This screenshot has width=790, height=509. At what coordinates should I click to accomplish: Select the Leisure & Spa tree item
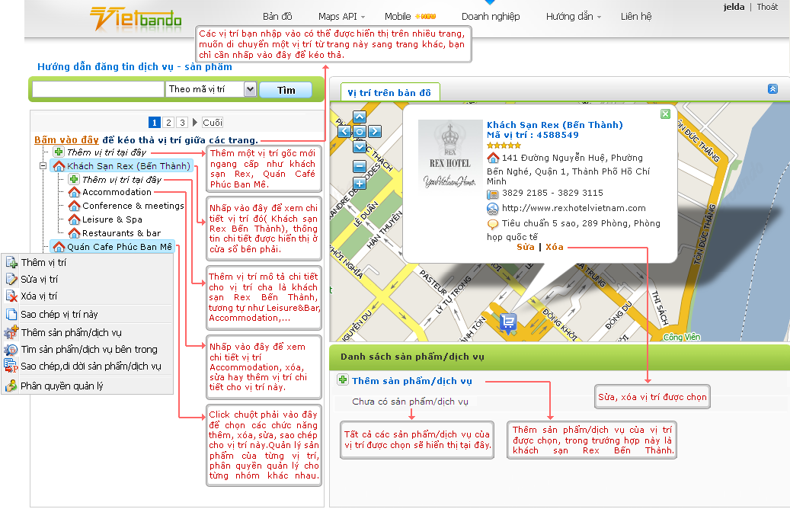point(112,219)
